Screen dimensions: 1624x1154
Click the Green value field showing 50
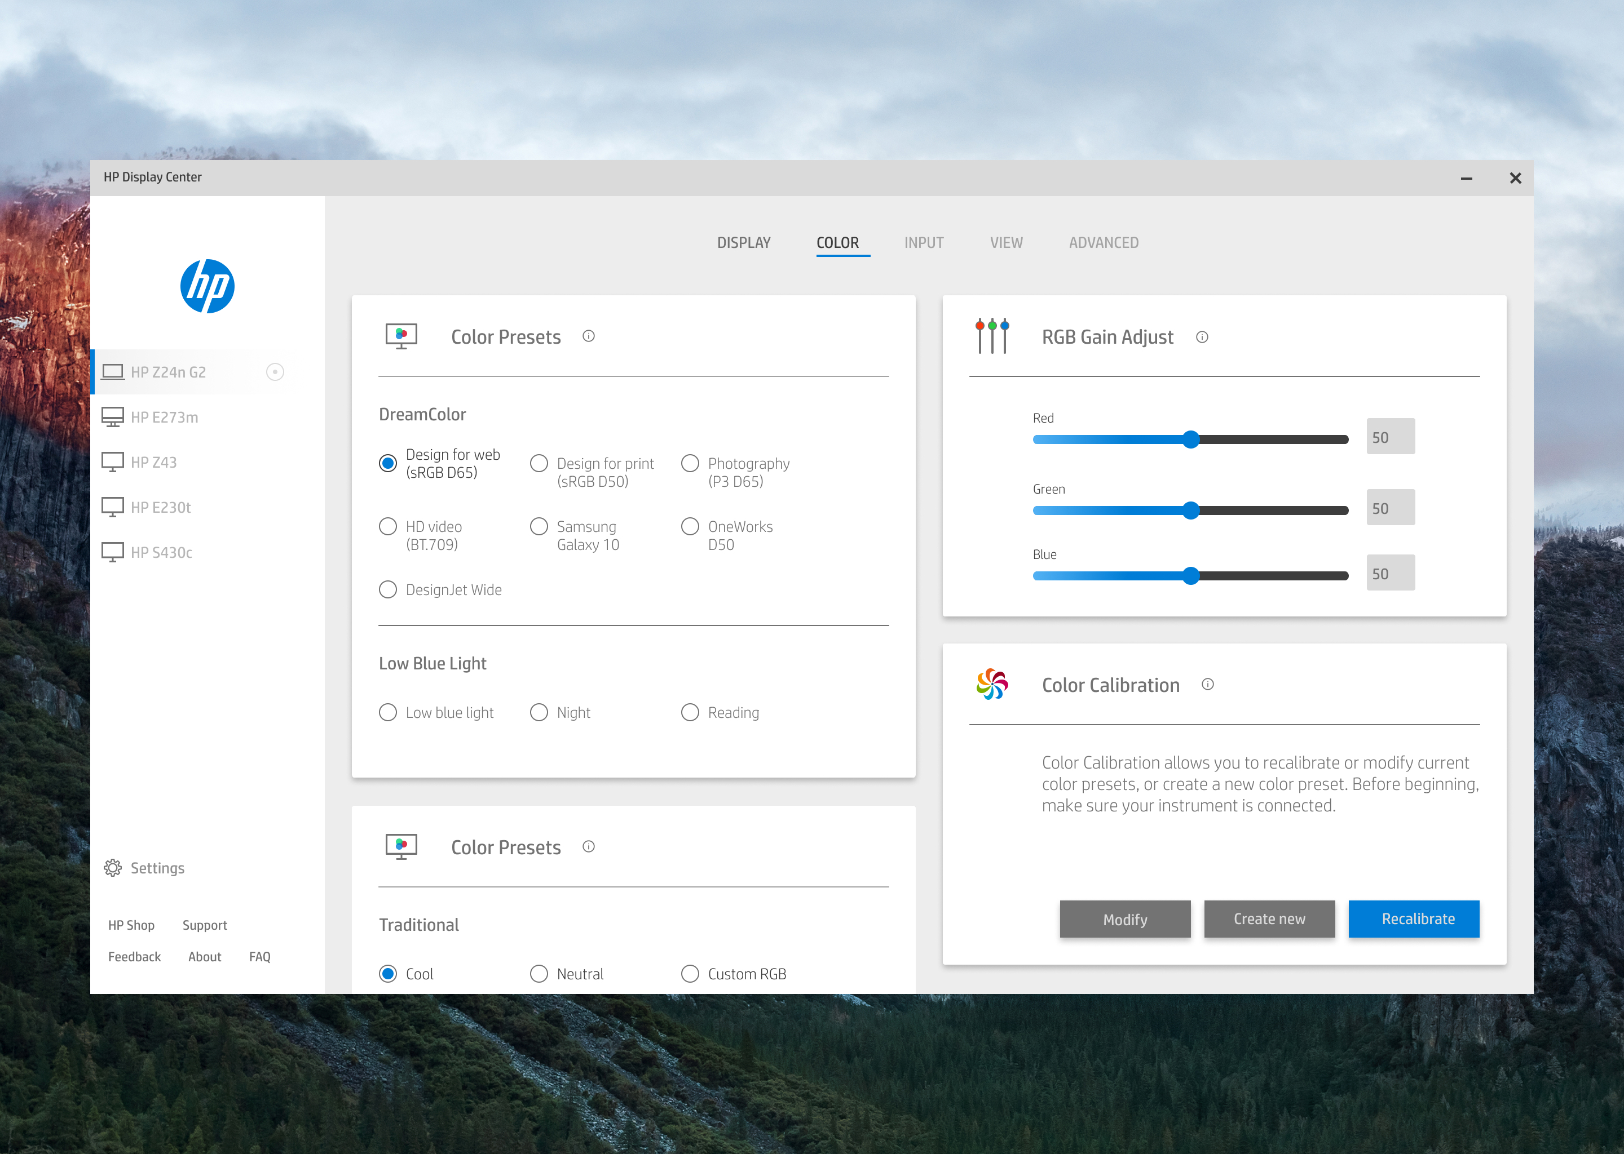[x=1390, y=507]
